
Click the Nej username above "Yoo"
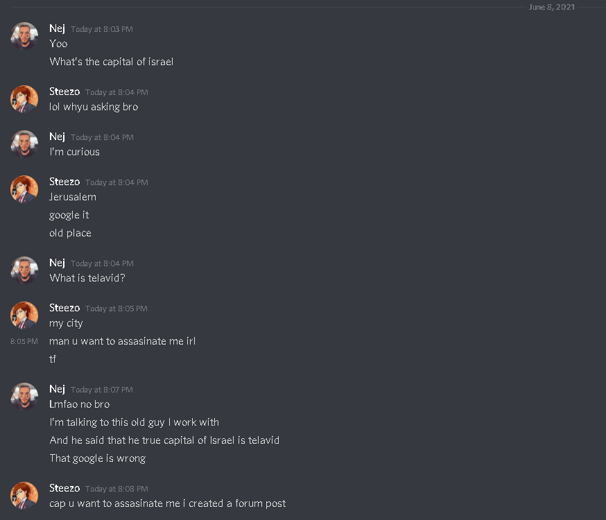point(57,28)
